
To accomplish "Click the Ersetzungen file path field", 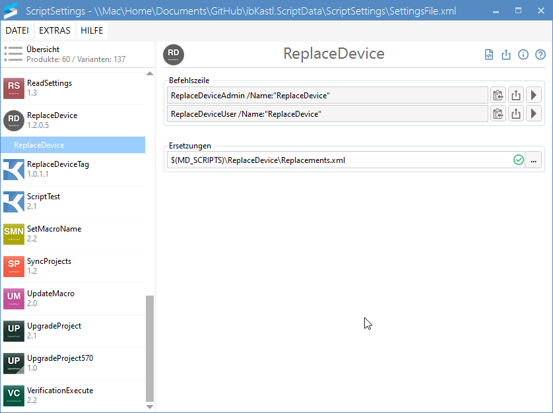I will [337, 160].
